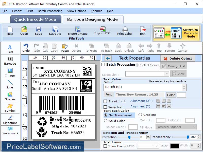203x152 pixels.
Task: Send object To Back
Action: pyautogui.click(x=106, y=48)
